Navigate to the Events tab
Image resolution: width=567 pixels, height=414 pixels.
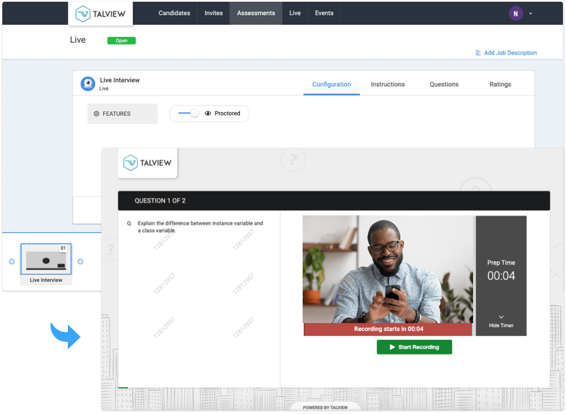click(x=324, y=13)
